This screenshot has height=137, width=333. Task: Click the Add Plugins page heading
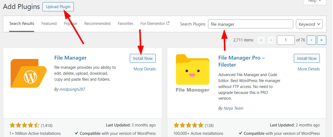[21, 7]
